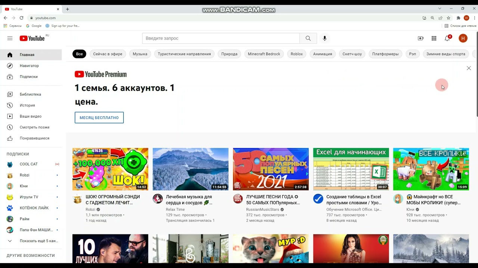The width and height of the screenshot is (478, 268).
Task: Go back in browser history
Action: point(5,18)
